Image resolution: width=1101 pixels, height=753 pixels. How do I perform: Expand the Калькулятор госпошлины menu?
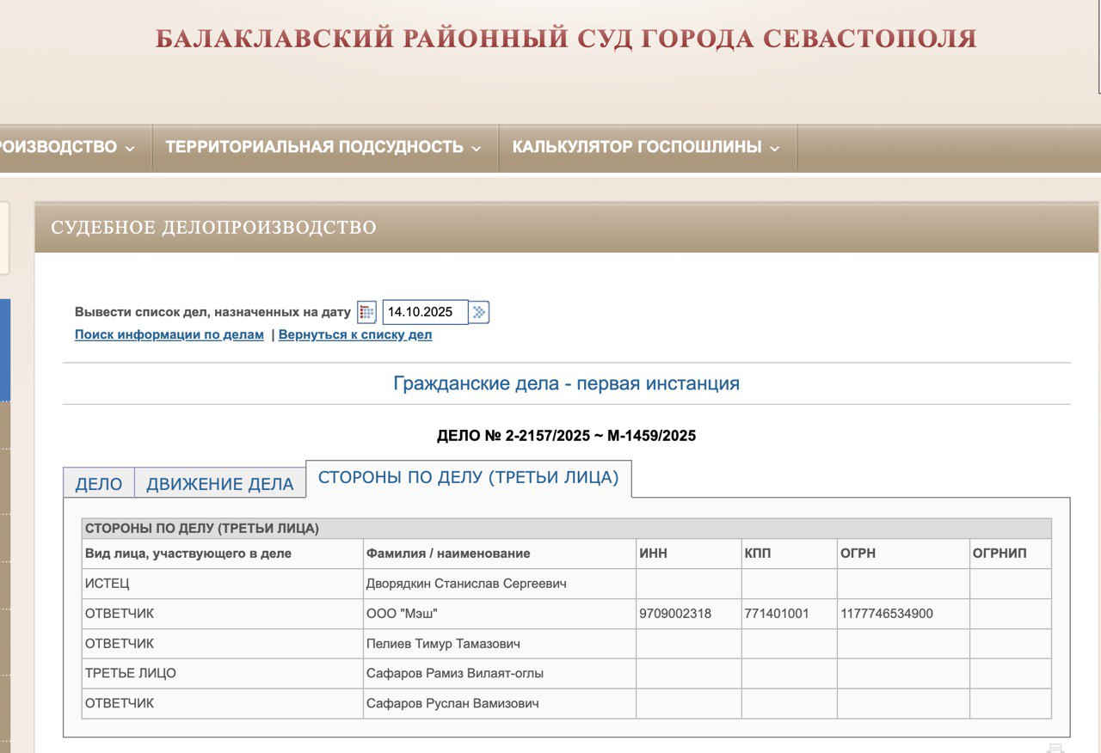(x=646, y=147)
